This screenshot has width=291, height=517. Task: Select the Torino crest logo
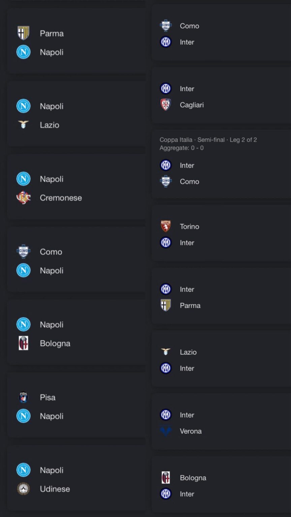pyautogui.click(x=166, y=226)
